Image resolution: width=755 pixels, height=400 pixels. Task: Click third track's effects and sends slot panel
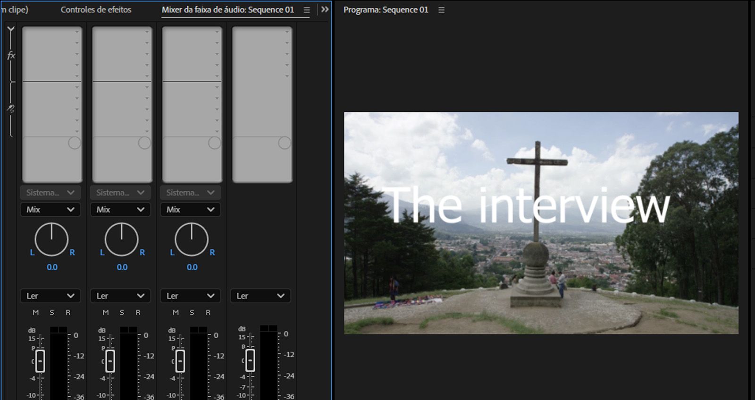point(192,104)
